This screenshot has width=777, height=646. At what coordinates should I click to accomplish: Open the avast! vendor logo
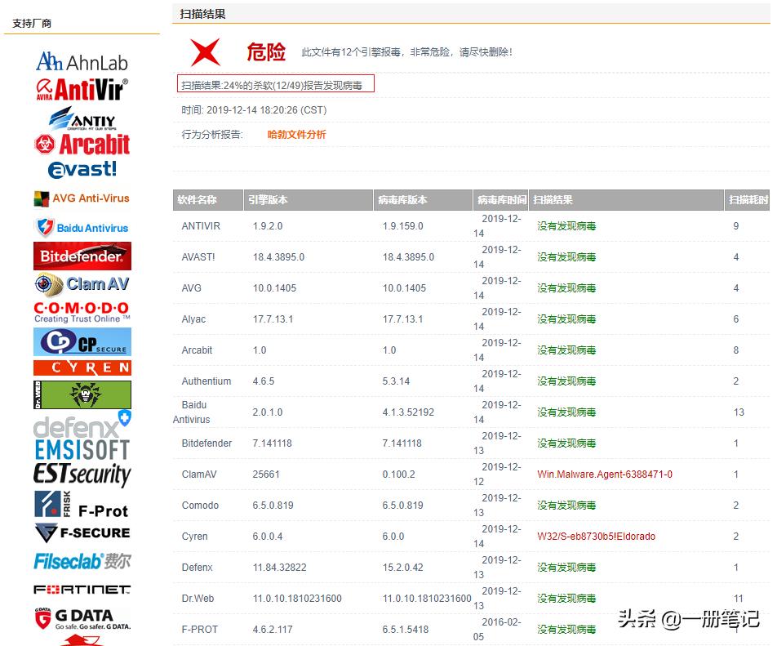82,169
